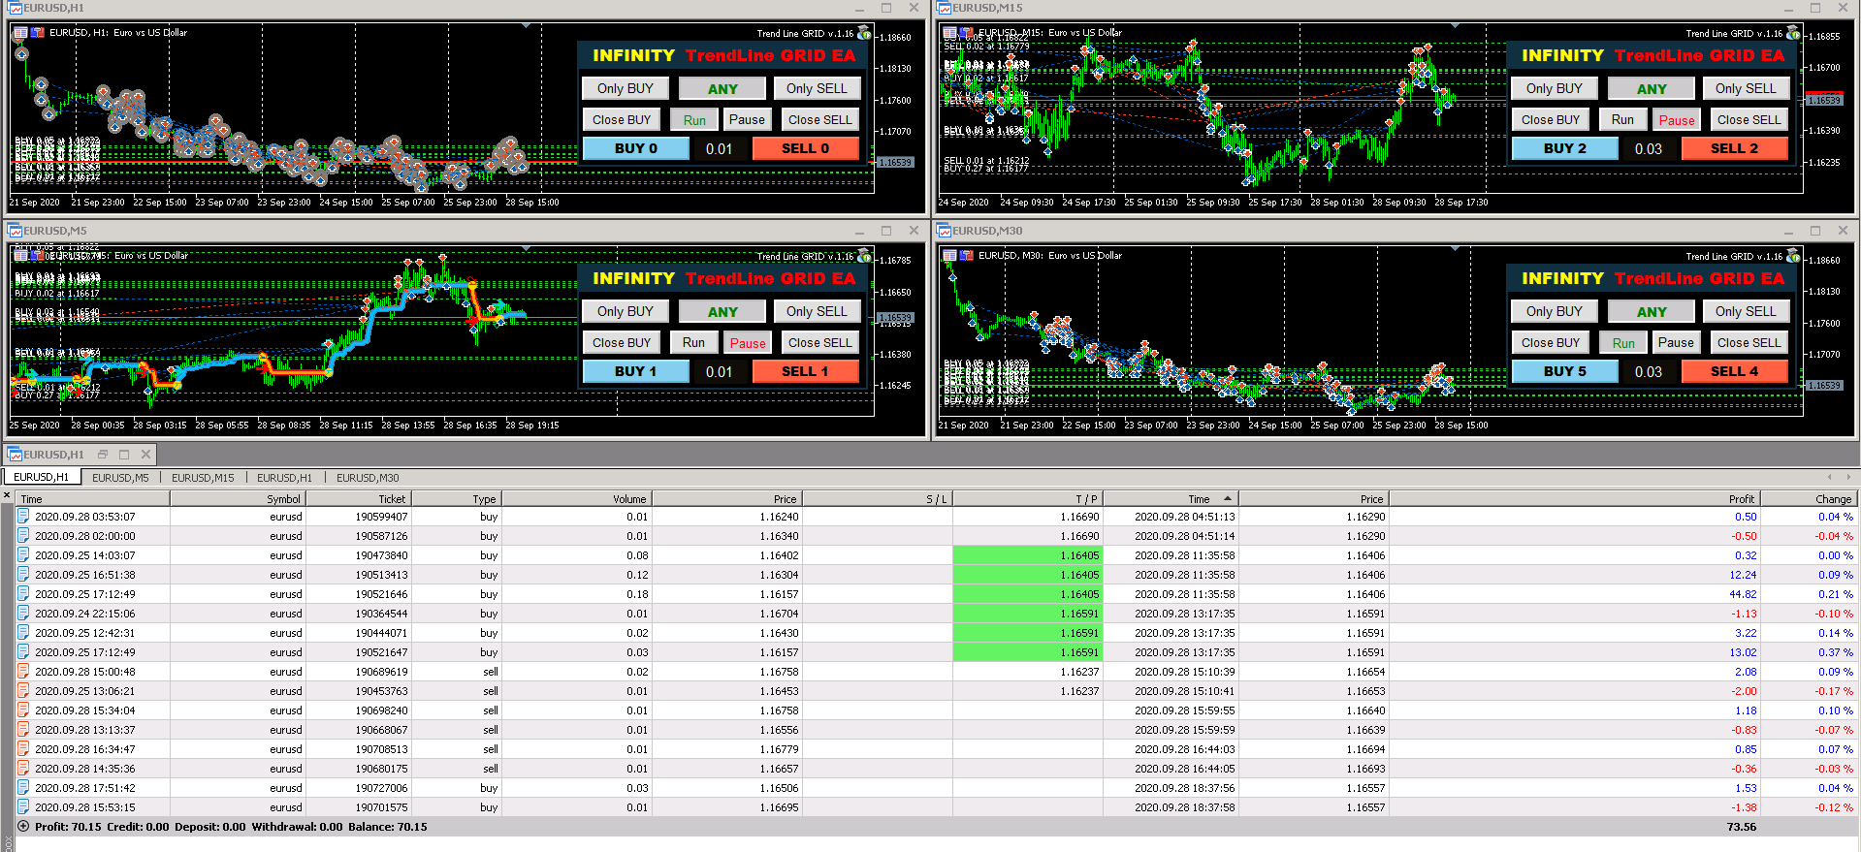Click the expert advisor icon in the M30 chart corner

click(x=1793, y=256)
